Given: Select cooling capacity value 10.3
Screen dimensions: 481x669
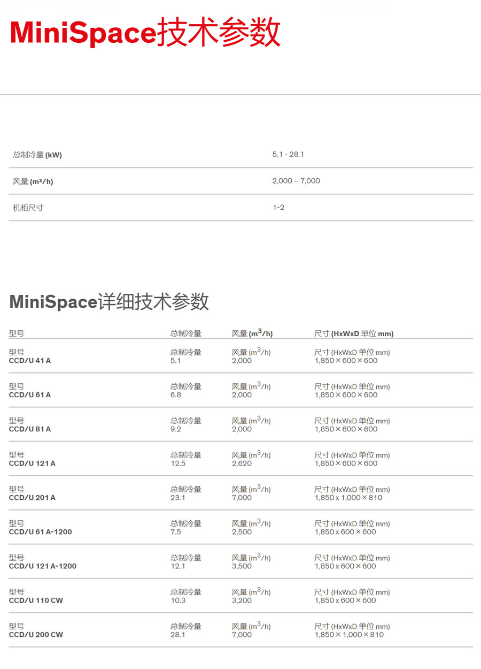Looking at the screenshot, I should coord(178,600).
